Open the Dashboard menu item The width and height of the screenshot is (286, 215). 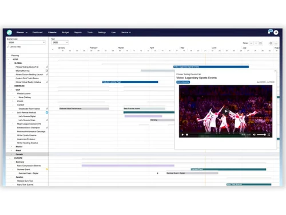pyautogui.click(x=37, y=33)
